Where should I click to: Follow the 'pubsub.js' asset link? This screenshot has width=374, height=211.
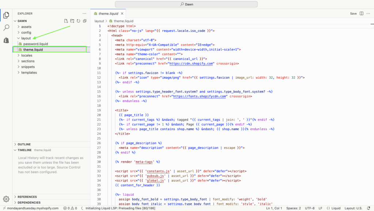pos(155,176)
